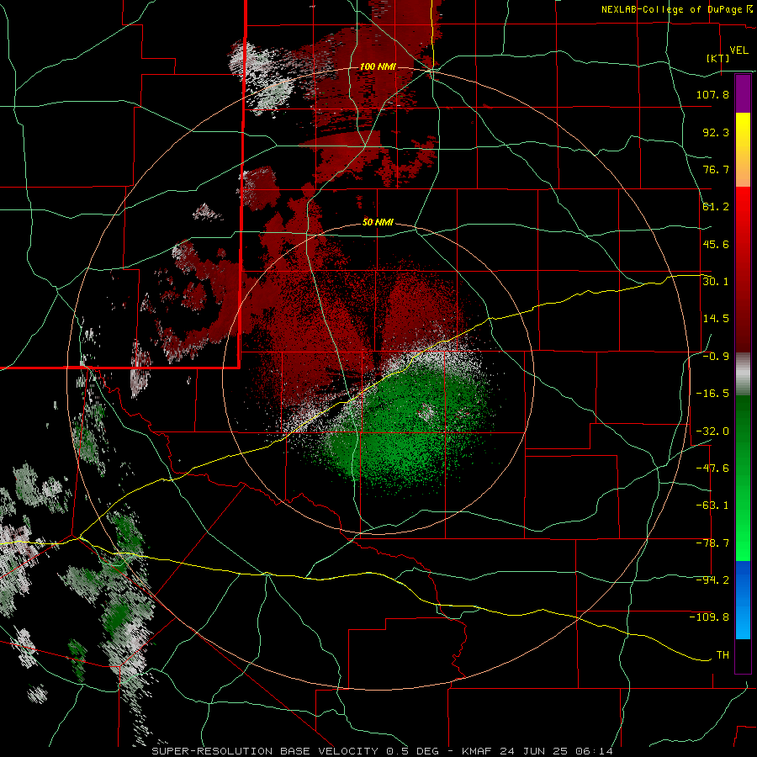Click the KMAF 24 JUN 25 06:14 timestamp
This screenshot has width=757, height=757.
(x=537, y=751)
